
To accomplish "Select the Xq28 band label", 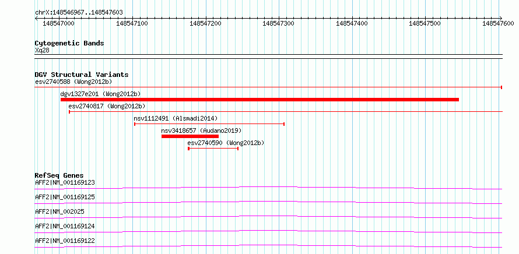I will click(x=42, y=50).
